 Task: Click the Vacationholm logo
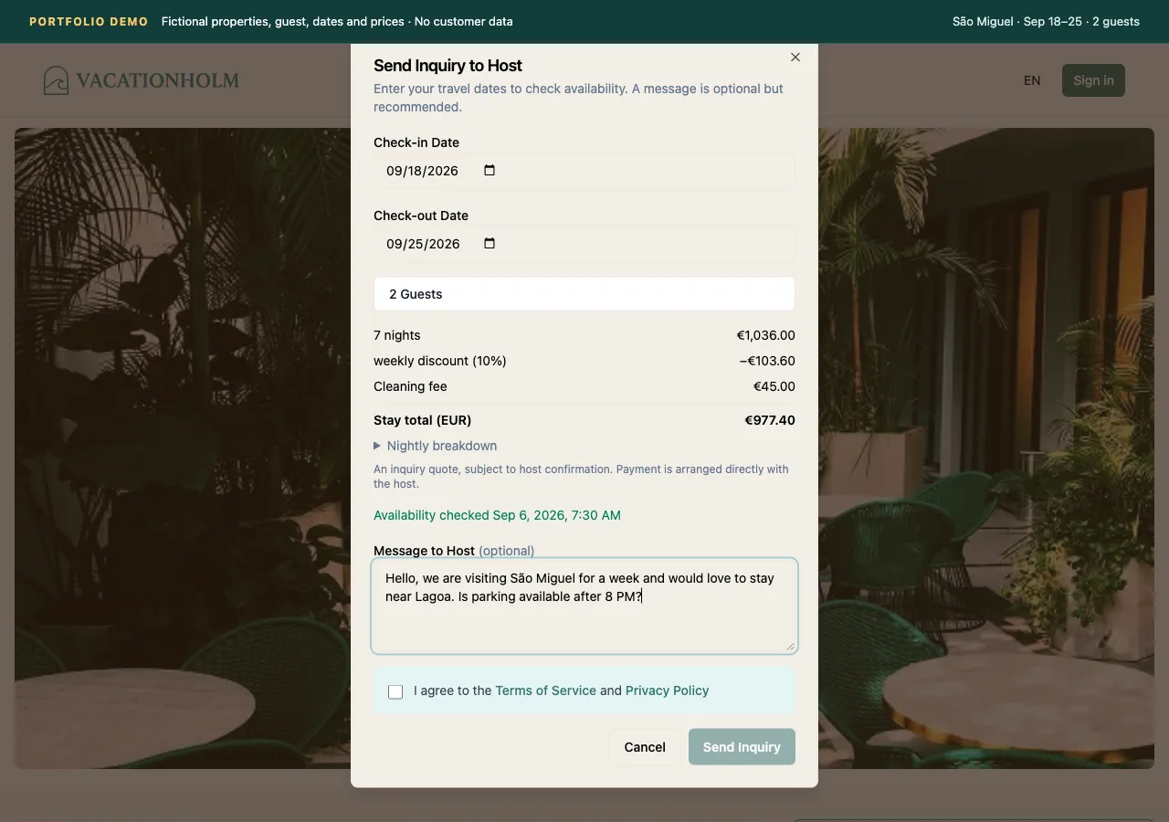coord(142,80)
